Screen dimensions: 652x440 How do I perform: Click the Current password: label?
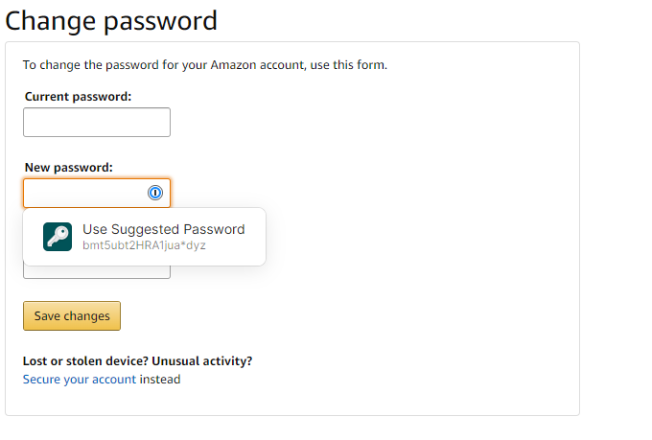[x=79, y=97]
